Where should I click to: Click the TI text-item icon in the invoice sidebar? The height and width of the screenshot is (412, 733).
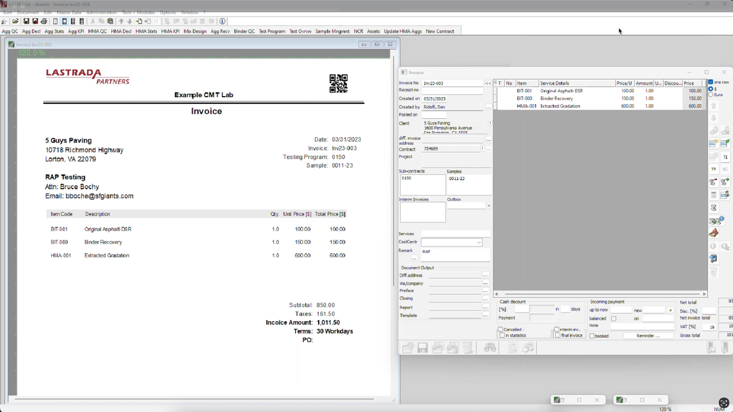pos(724,157)
